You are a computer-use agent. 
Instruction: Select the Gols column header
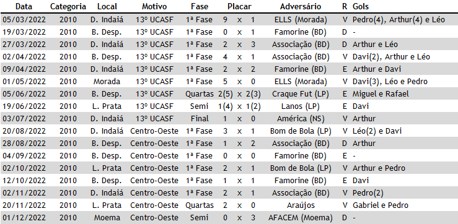tap(361, 6)
